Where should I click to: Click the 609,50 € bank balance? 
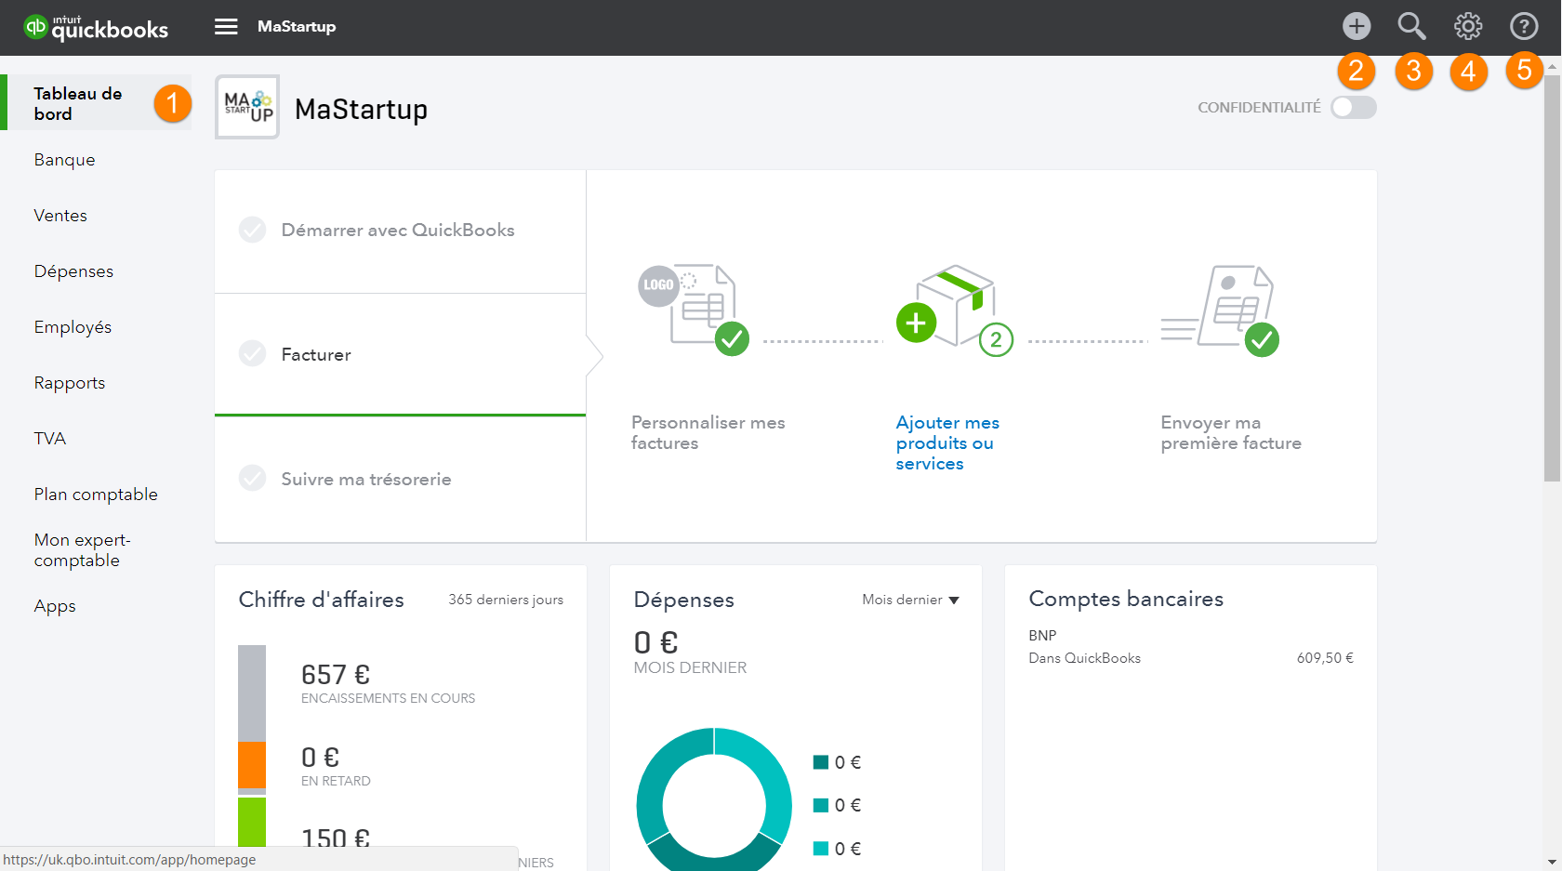point(1325,658)
